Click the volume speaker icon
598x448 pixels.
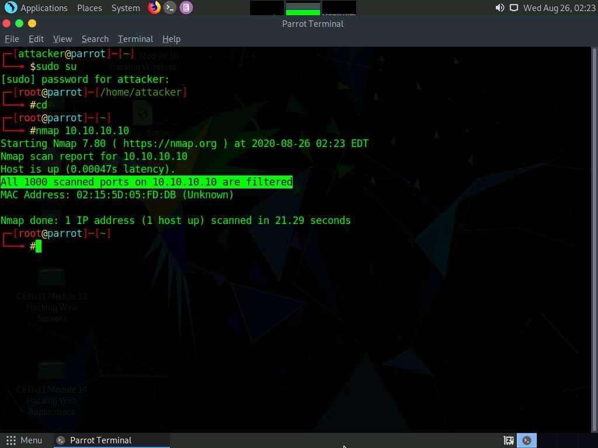pos(499,8)
